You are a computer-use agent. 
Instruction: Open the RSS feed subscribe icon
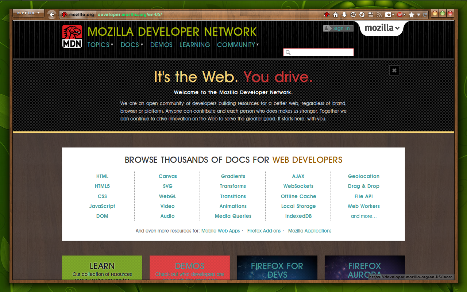click(x=379, y=15)
